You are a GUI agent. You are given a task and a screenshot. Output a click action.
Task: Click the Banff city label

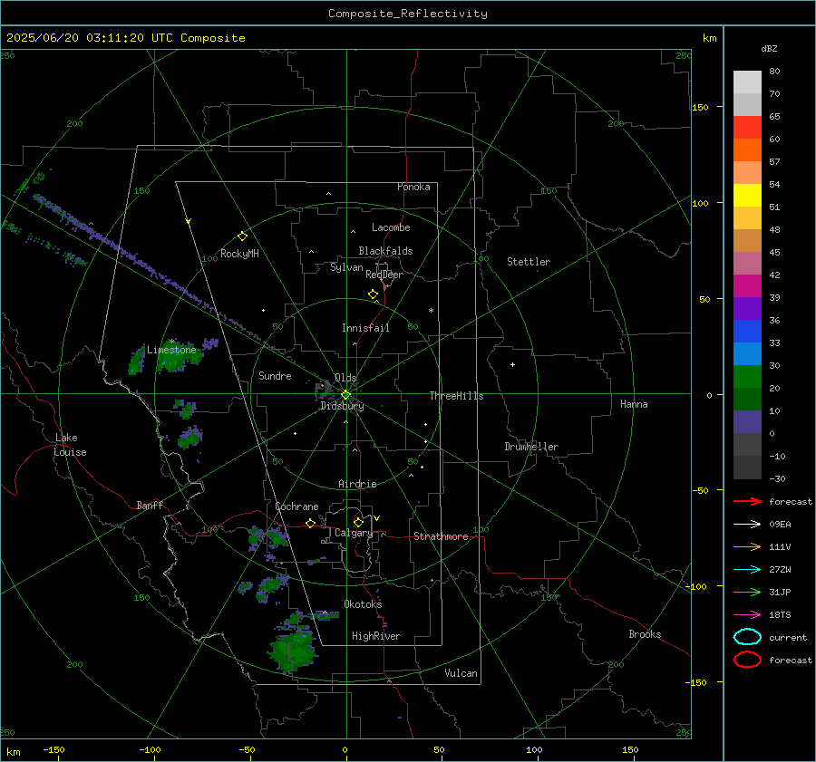150,505
